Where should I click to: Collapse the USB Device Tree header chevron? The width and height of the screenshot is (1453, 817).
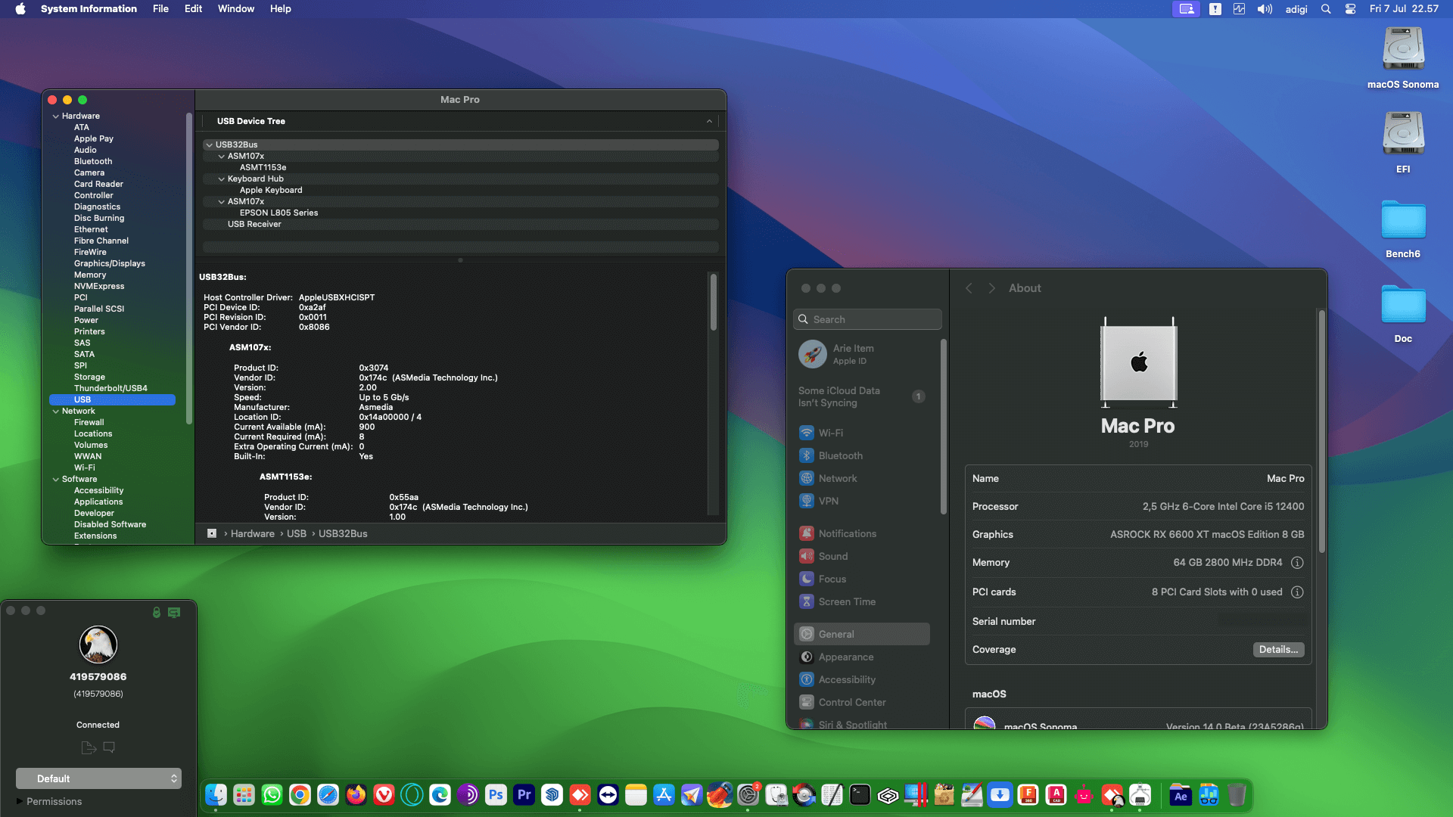(x=709, y=121)
